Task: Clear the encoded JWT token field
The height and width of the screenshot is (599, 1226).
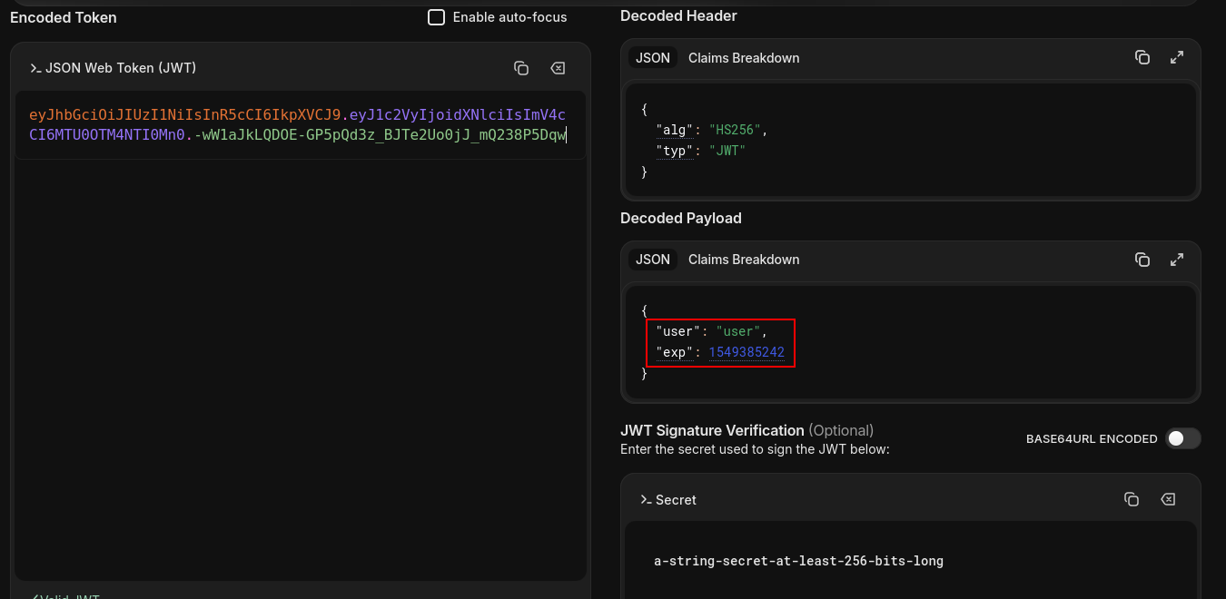Action: tap(558, 68)
